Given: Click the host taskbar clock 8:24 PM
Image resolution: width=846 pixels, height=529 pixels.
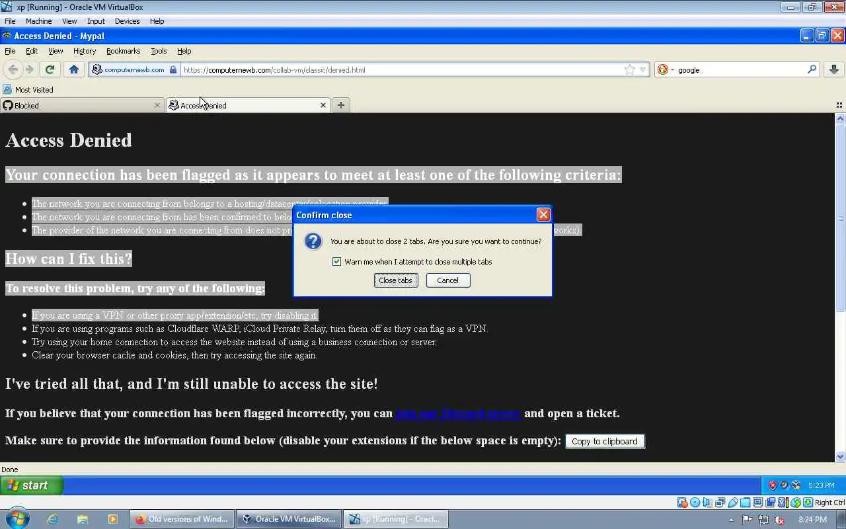Looking at the screenshot, I should [x=813, y=520].
